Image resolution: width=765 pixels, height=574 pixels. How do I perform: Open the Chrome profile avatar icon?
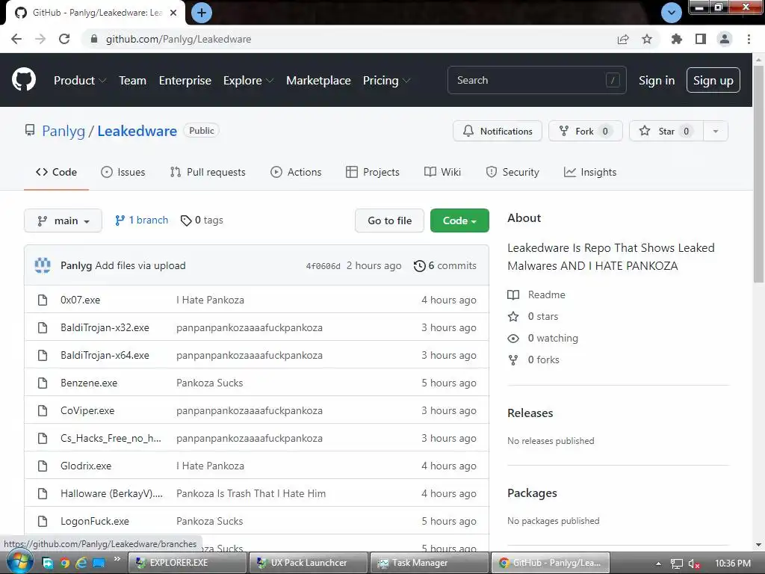[725, 39]
